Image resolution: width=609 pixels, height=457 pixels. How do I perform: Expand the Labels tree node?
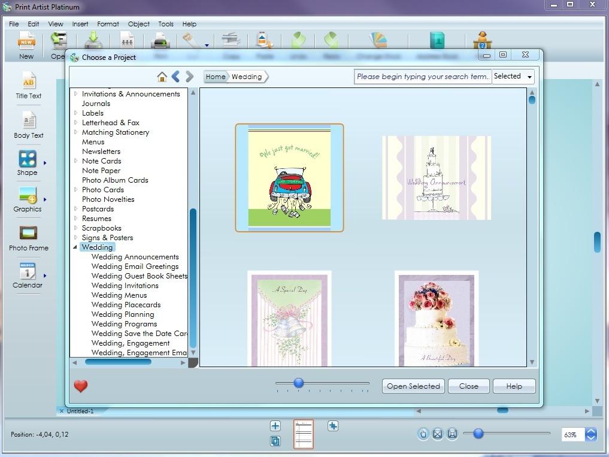point(75,113)
